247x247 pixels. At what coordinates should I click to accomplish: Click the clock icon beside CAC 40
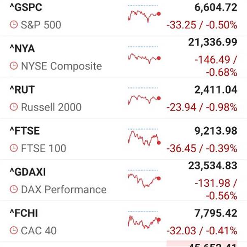click(x=14, y=231)
